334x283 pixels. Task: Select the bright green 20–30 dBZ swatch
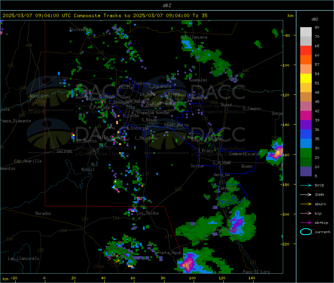[306, 152]
